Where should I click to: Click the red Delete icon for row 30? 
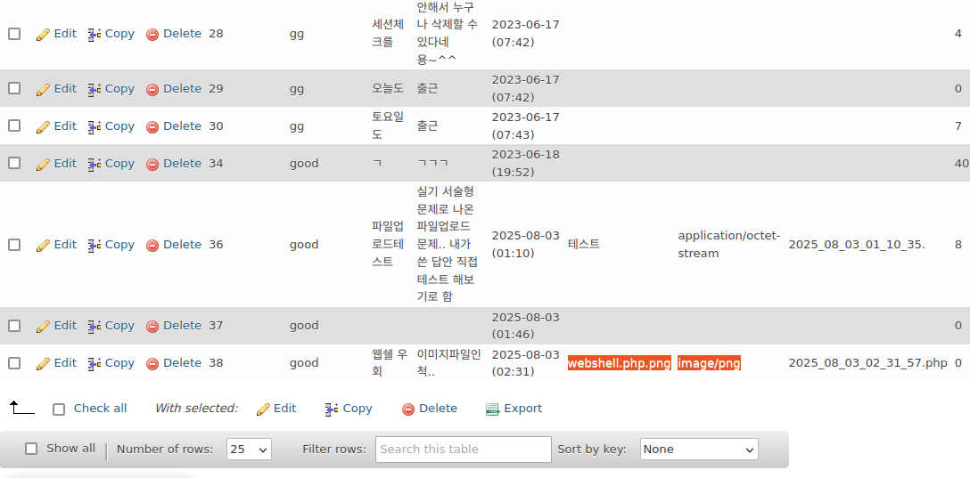click(x=152, y=126)
